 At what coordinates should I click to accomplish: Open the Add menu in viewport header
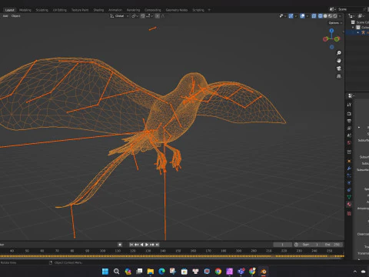[5, 16]
